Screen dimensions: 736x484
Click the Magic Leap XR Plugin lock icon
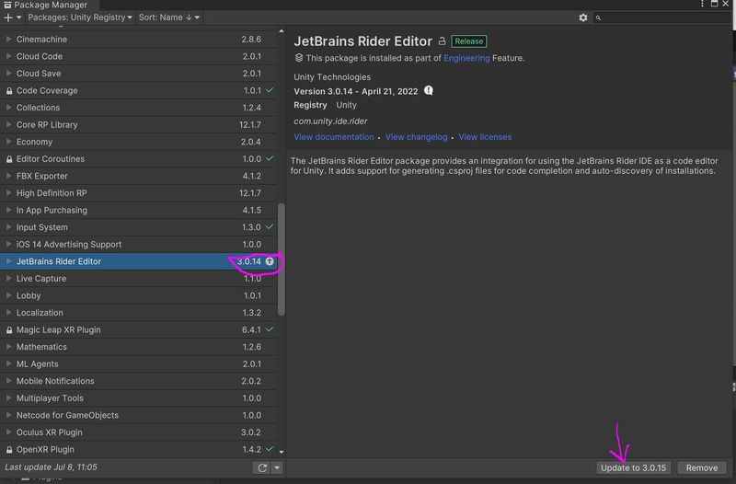9,330
